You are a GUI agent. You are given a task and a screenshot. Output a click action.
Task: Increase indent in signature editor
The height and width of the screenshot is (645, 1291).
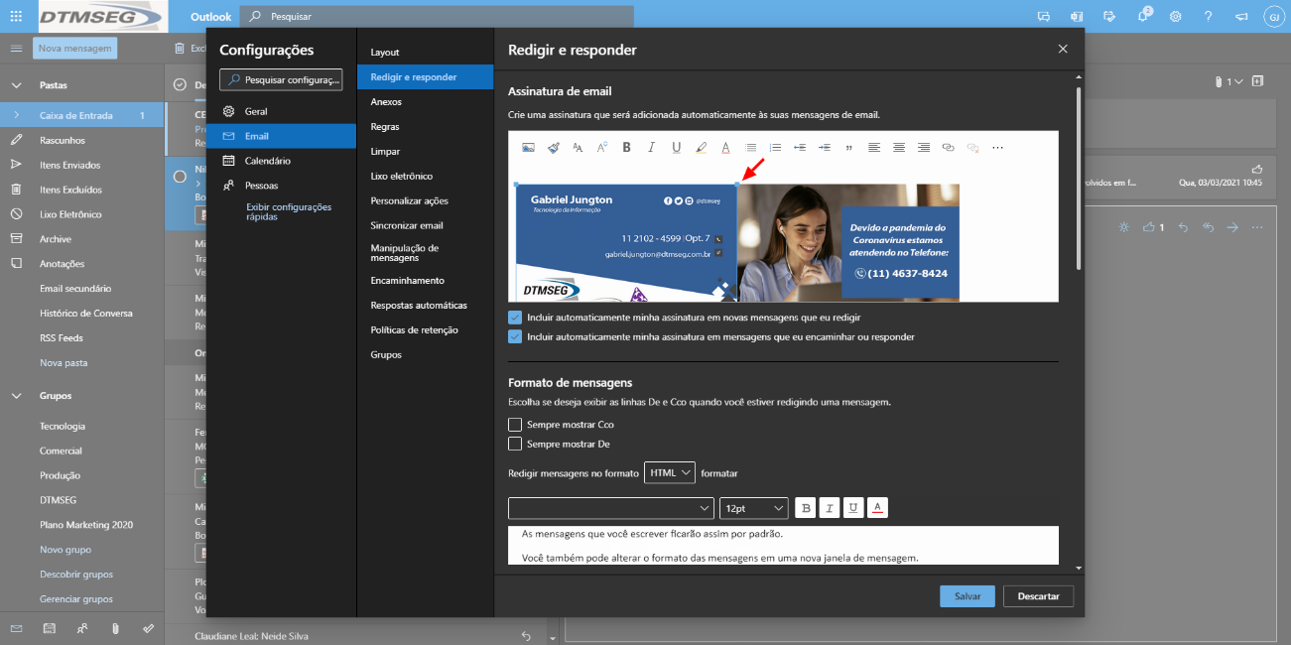[825, 147]
